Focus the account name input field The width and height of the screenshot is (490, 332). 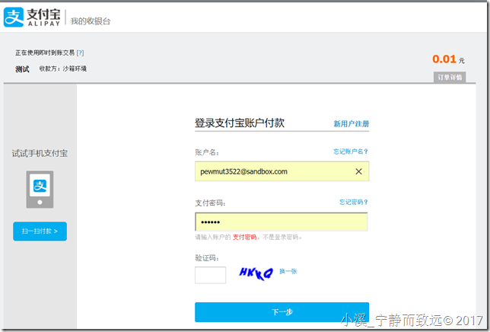pos(282,171)
